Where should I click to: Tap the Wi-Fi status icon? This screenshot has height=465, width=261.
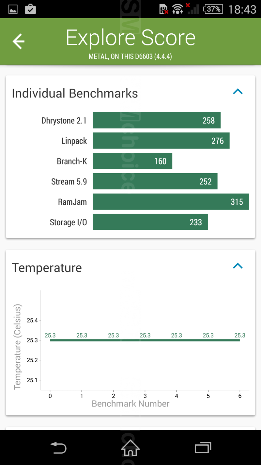click(x=178, y=9)
